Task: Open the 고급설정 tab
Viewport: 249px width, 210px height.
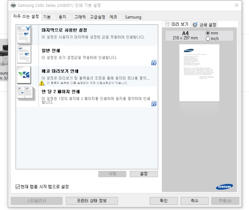Action: pos(98,17)
